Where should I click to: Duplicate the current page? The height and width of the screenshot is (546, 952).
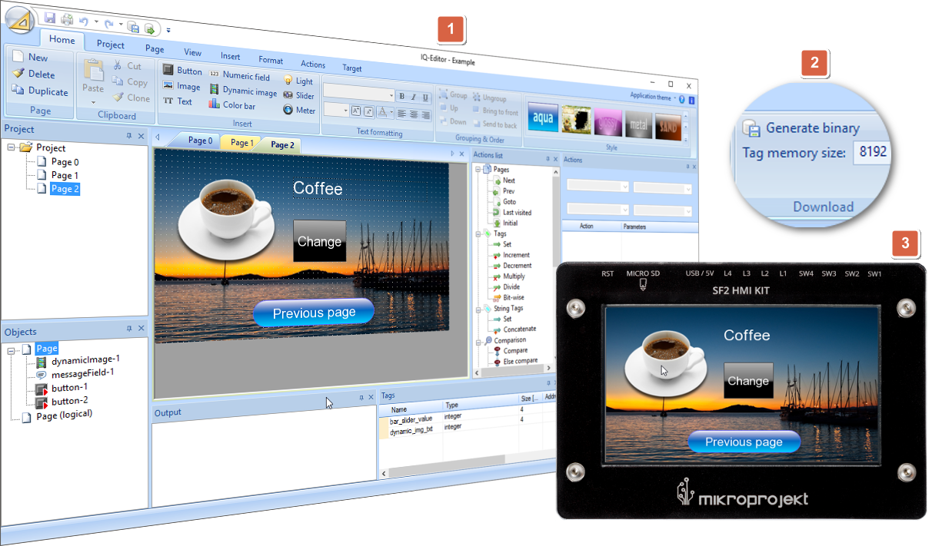[x=40, y=91]
